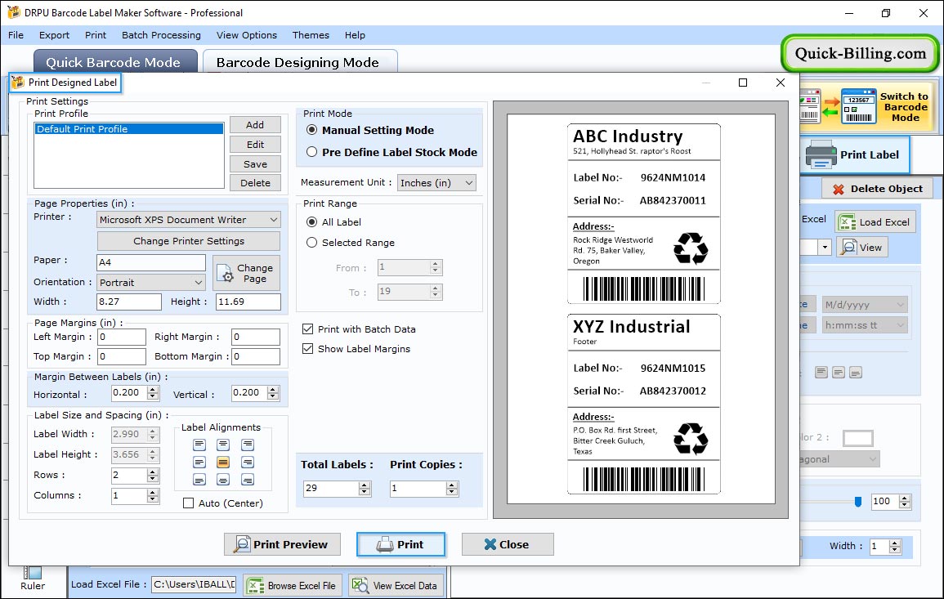Select top-right label alignment icon
Image resolution: width=944 pixels, height=599 pixels.
[248, 445]
